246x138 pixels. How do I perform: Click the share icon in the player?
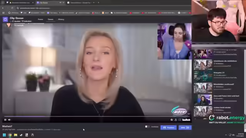pos(176,120)
